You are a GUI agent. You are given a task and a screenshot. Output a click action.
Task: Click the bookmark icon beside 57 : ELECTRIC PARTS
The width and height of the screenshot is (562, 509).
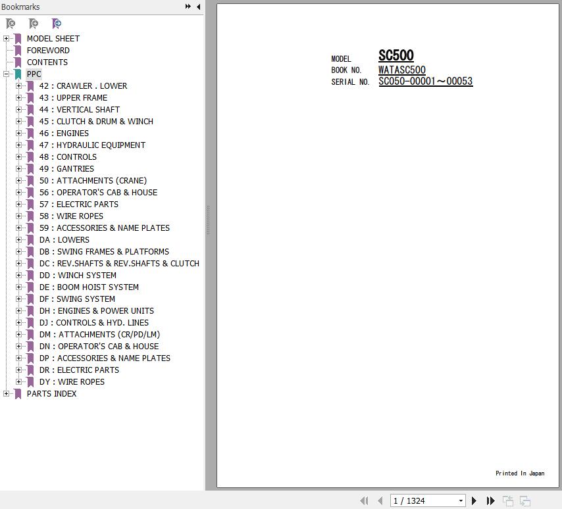click(30, 204)
